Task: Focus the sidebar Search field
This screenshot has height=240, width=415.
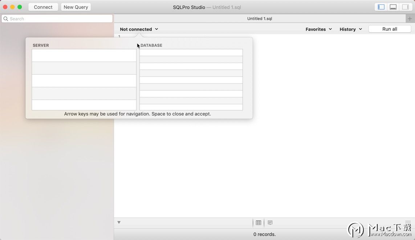Action: (x=57, y=19)
